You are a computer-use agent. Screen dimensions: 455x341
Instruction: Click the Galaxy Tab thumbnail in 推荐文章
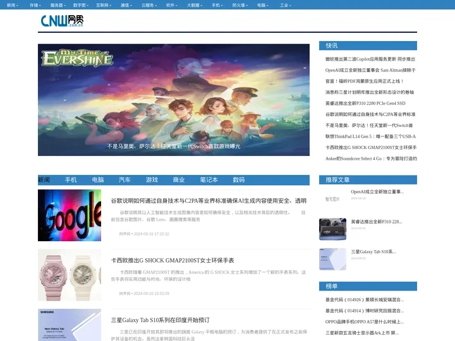[332, 259]
